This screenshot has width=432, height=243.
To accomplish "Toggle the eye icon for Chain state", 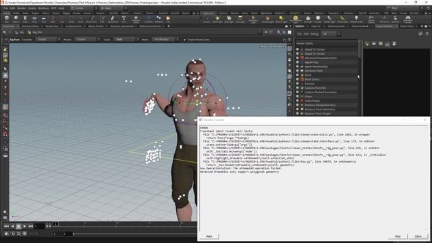I will pyautogui.click(x=297, y=97).
